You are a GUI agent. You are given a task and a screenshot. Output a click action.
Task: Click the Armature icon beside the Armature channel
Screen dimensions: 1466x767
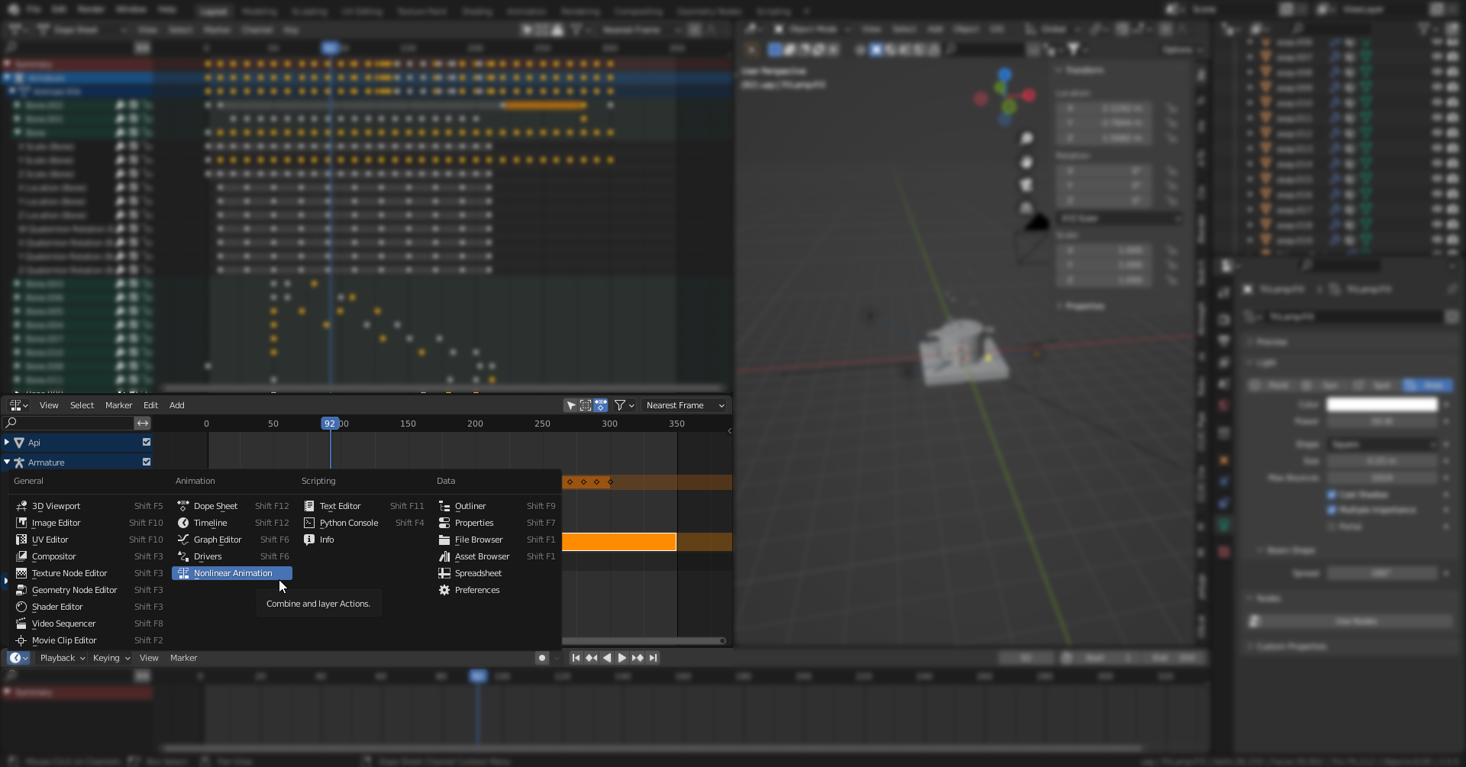pyautogui.click(x=20, y=462)
